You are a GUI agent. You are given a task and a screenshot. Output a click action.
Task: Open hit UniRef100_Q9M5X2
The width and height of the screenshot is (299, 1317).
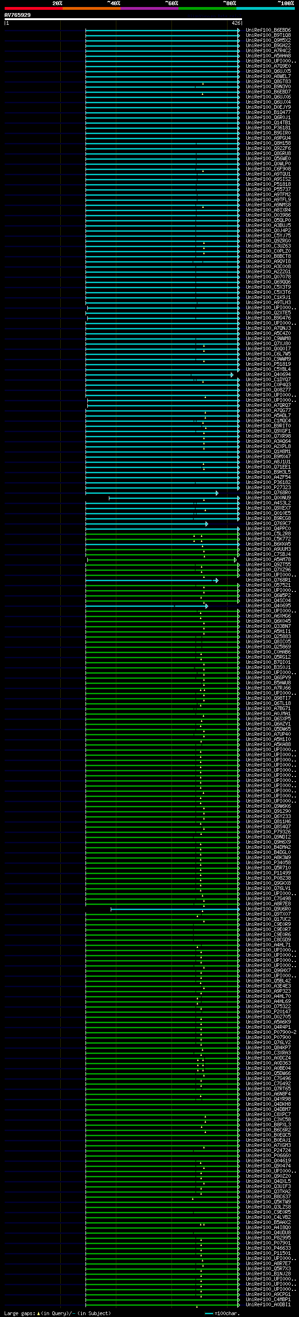268,40
